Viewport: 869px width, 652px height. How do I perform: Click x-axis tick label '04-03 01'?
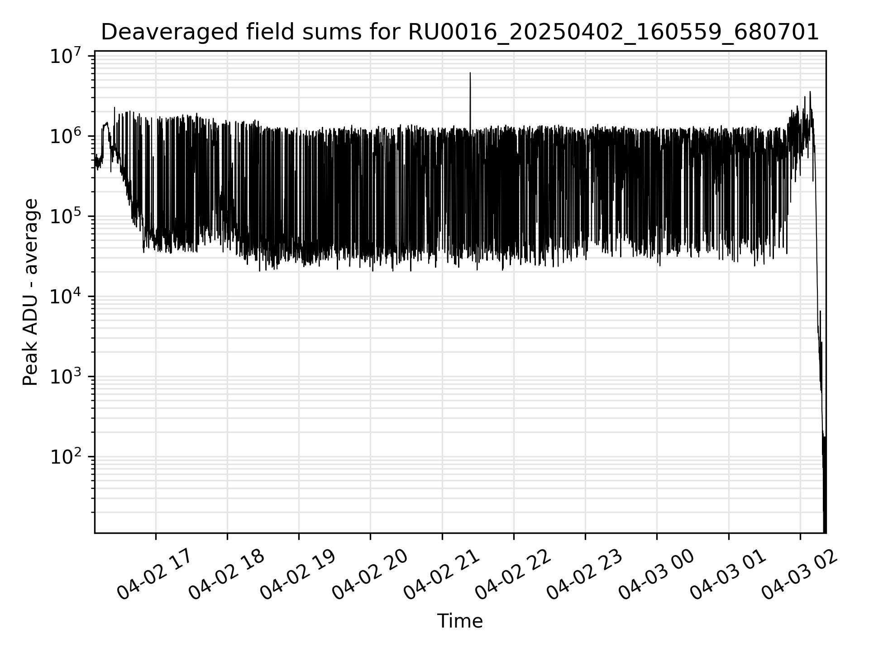tap(728, 575)
